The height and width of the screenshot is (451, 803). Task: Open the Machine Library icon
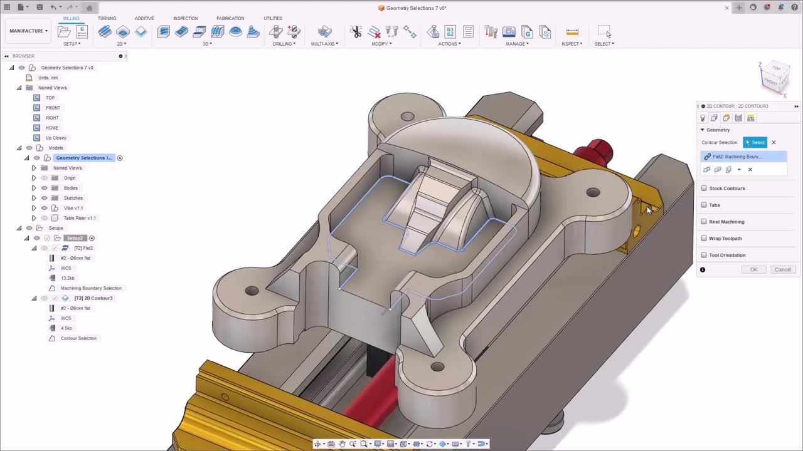(509, 31)
